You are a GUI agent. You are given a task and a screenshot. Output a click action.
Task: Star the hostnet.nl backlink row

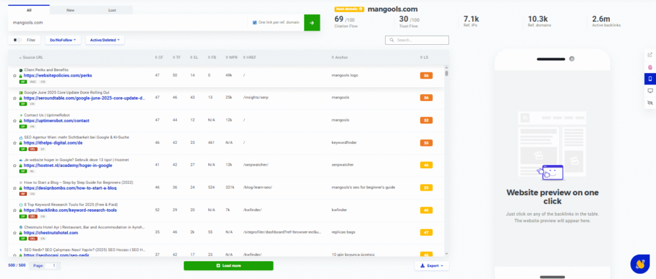tap(15, 165)
